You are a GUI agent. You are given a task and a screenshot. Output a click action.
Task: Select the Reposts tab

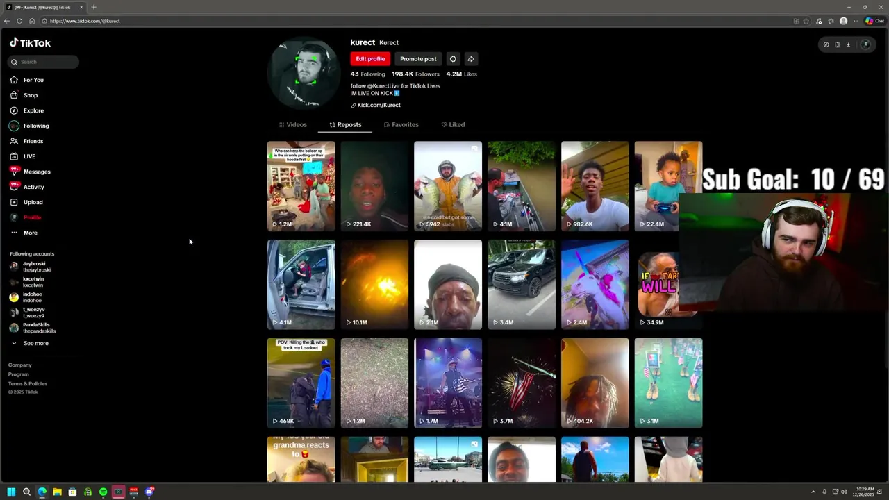345,125
